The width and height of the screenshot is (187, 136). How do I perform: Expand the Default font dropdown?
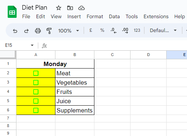click(163, 30)
